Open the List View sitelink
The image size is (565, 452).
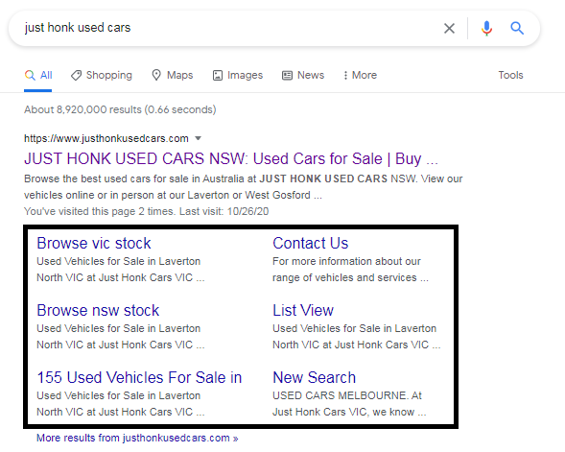303,310
